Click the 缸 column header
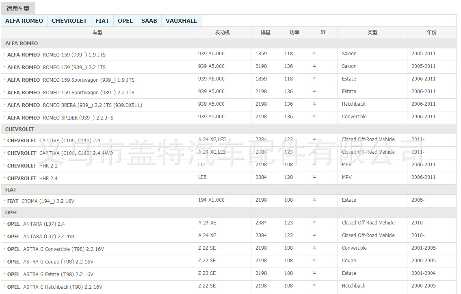Viewport: 461px width, 294px height. click(x=323, y=33)
